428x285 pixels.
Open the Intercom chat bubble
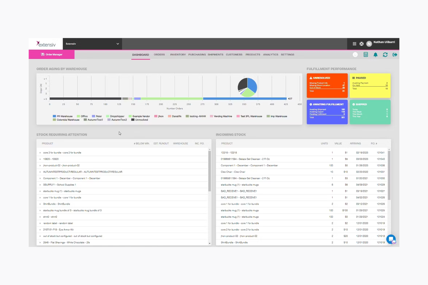391,239
